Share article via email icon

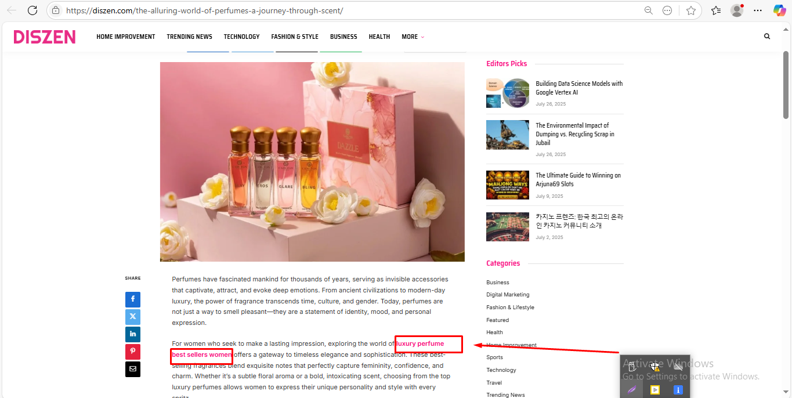133,369
